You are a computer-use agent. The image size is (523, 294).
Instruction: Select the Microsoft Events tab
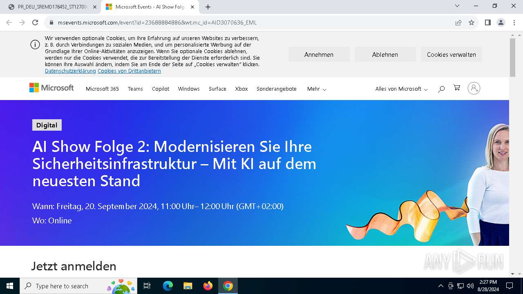click(150, 7)
